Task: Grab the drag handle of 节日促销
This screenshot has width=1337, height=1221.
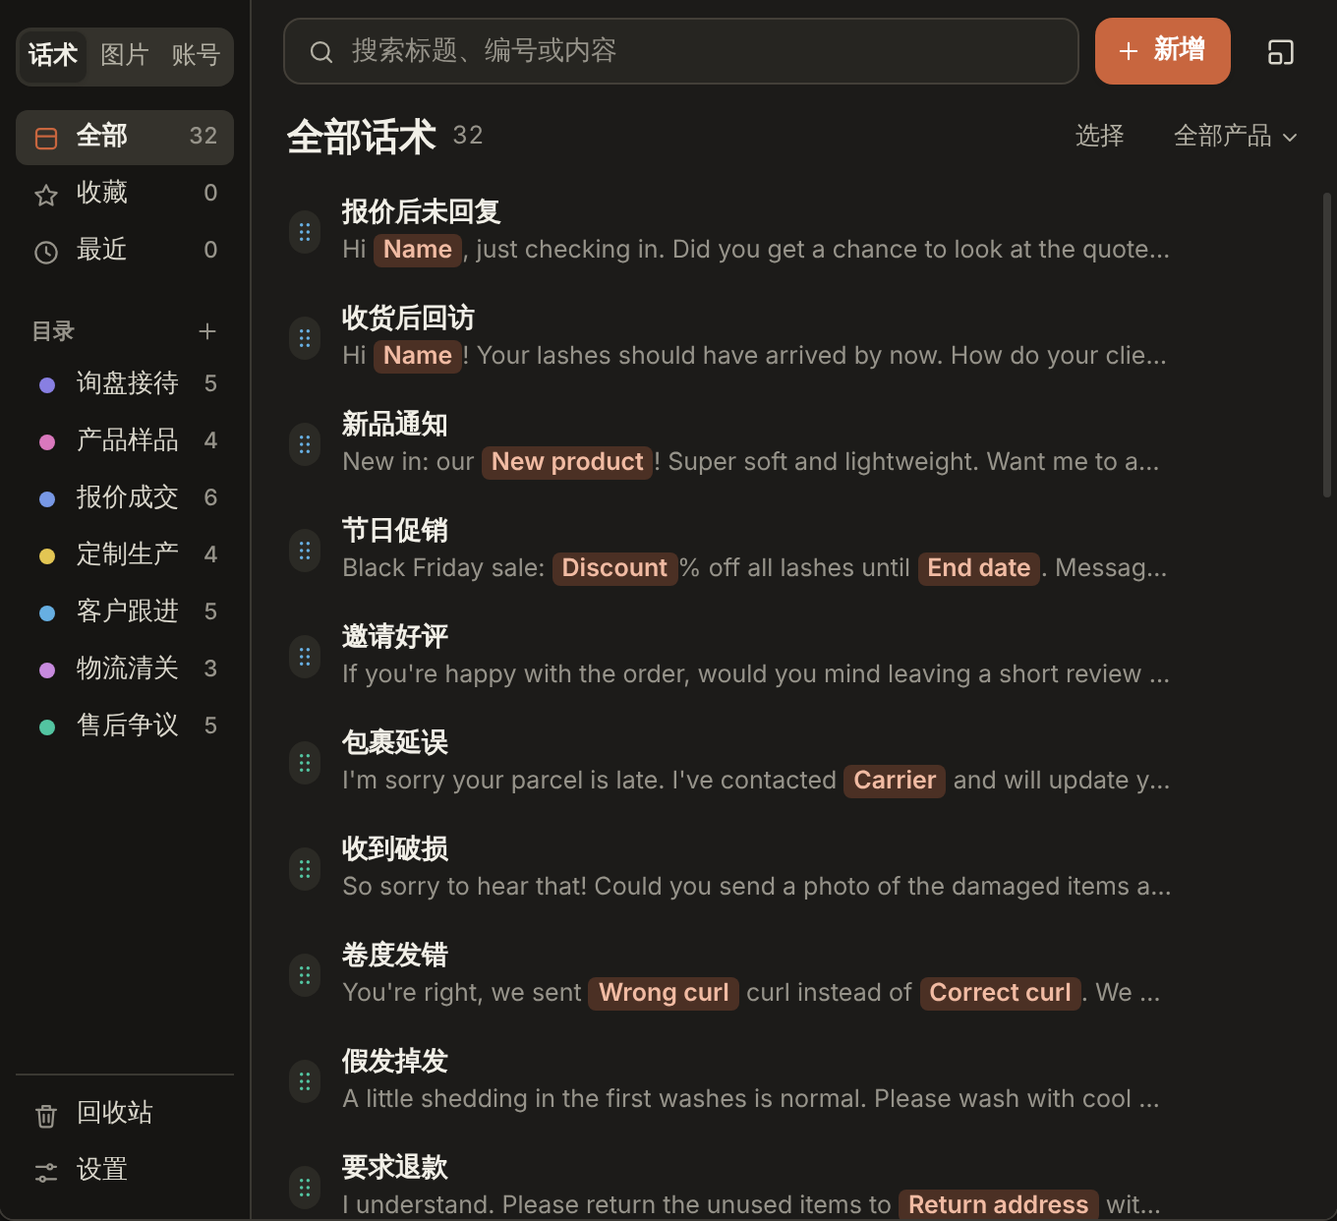Action: point(305,551)
